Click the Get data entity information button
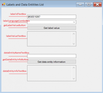The width and height of the screenshot is (103, 93). [52, 62]
